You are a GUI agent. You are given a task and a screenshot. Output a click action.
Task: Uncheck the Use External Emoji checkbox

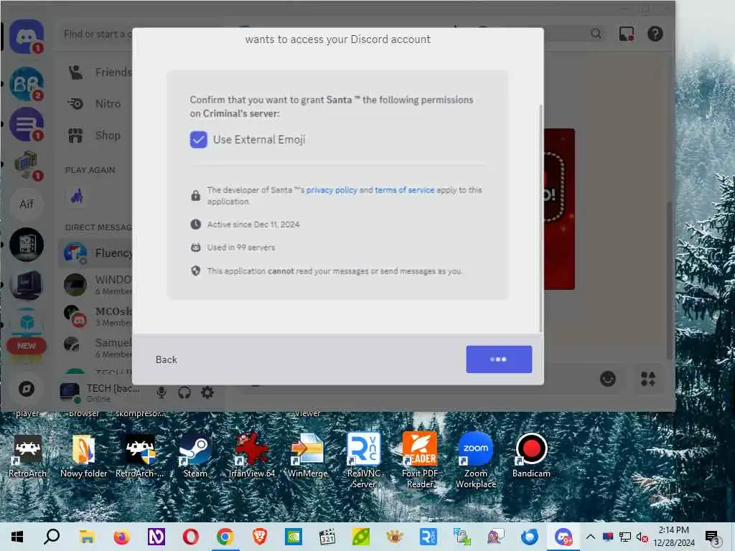pos(198,140)
